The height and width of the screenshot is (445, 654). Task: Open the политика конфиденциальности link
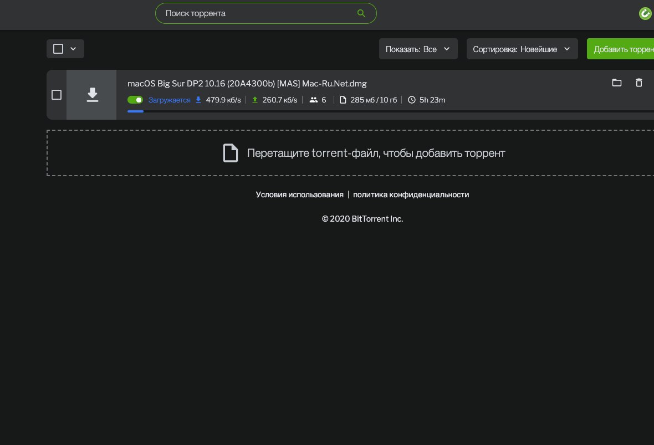(411, 195)
